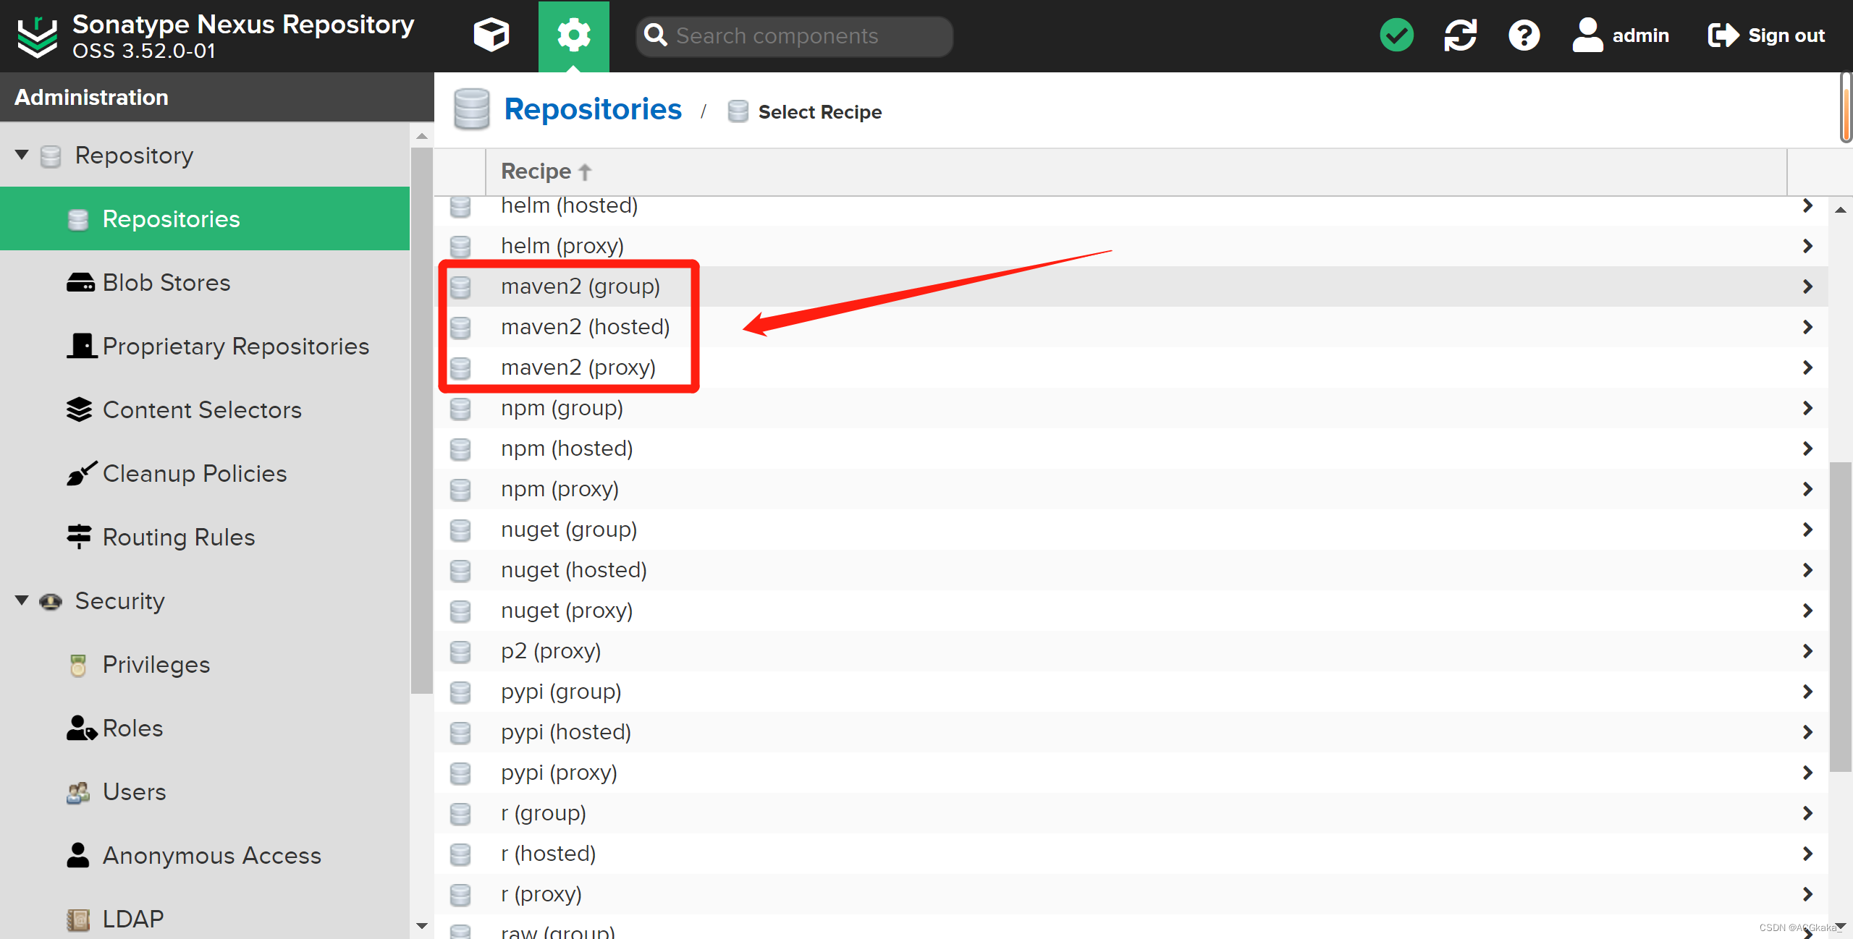This screenshot has width=1853, height=939.
Task: Click the green system status checkmark
Action: tap(1396, 35)
